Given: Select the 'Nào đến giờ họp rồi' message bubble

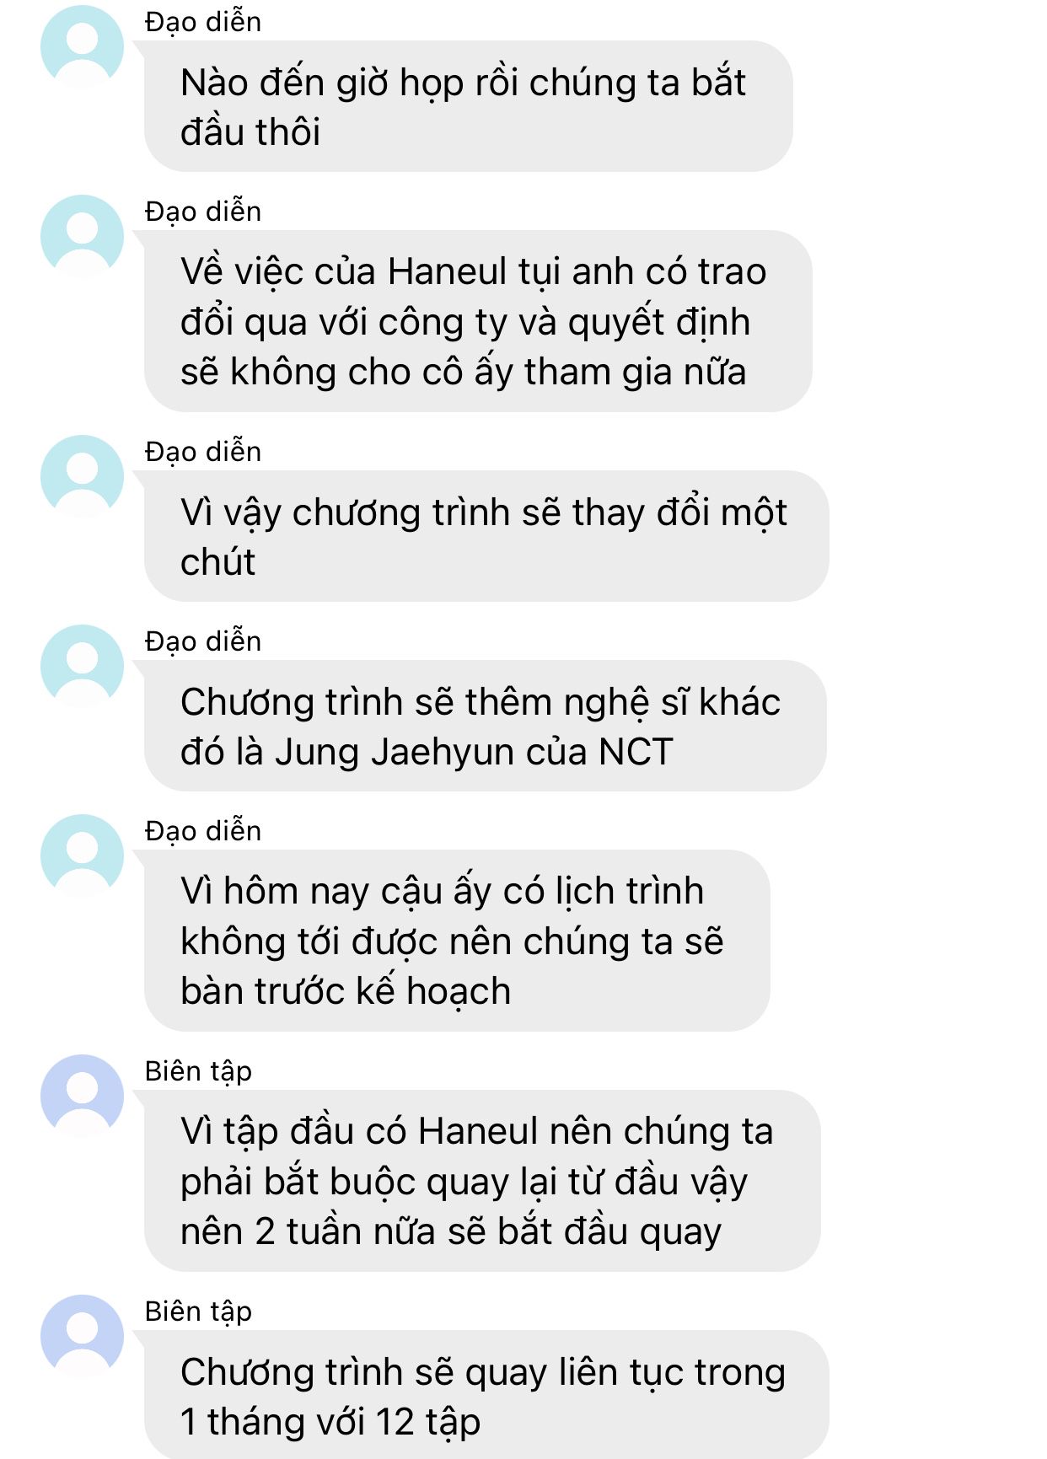Looking at the screenshot, I should [468, 106].
